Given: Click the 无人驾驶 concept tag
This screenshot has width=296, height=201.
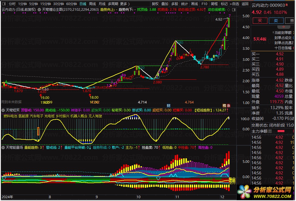Looking at the screenshot, I should point(95,116).
